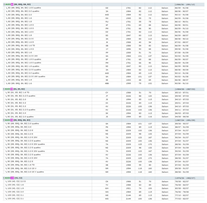This screenshot has height=203, width=207.
Task: Click the date 76/06 - 78/08
Action: 182,192
